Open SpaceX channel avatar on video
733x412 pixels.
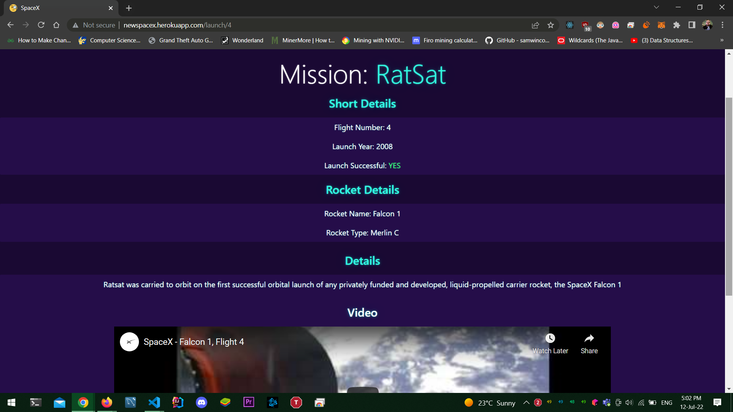129,342
